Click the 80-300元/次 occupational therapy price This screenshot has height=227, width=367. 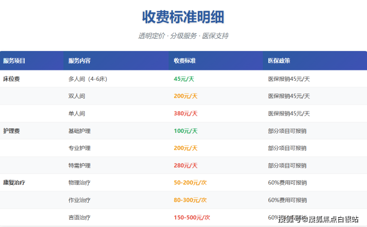[x=190, y=200]
